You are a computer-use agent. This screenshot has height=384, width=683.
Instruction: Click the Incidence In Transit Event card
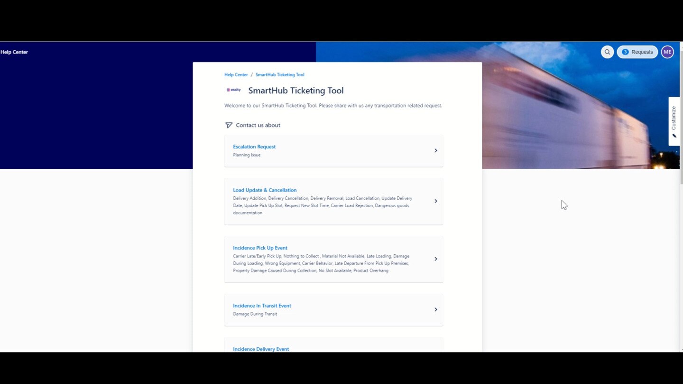coord(262,305)
